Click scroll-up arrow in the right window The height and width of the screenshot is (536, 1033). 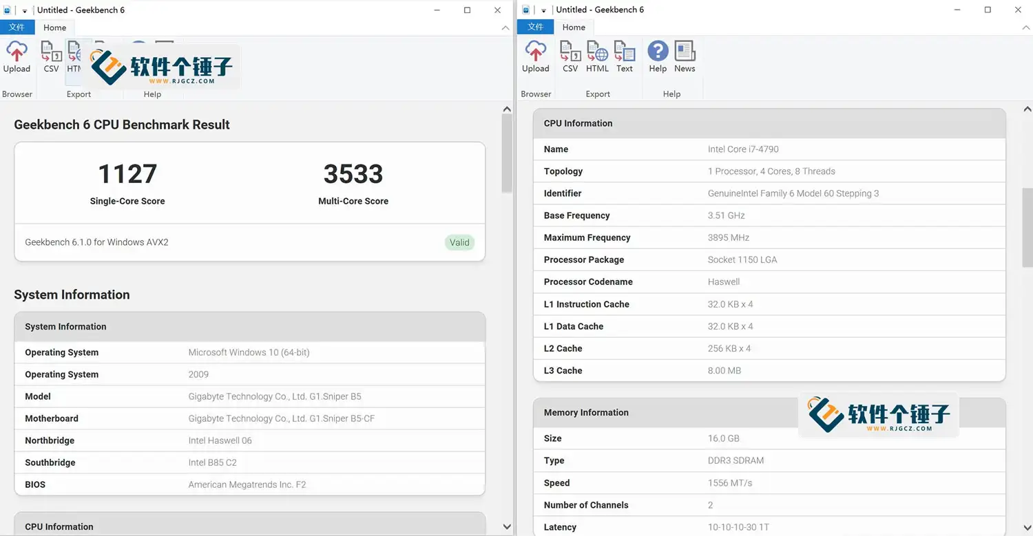pyautogui.click(x=1027, y=109)
